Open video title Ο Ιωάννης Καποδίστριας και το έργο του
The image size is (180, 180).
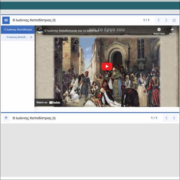pos(72,31)
